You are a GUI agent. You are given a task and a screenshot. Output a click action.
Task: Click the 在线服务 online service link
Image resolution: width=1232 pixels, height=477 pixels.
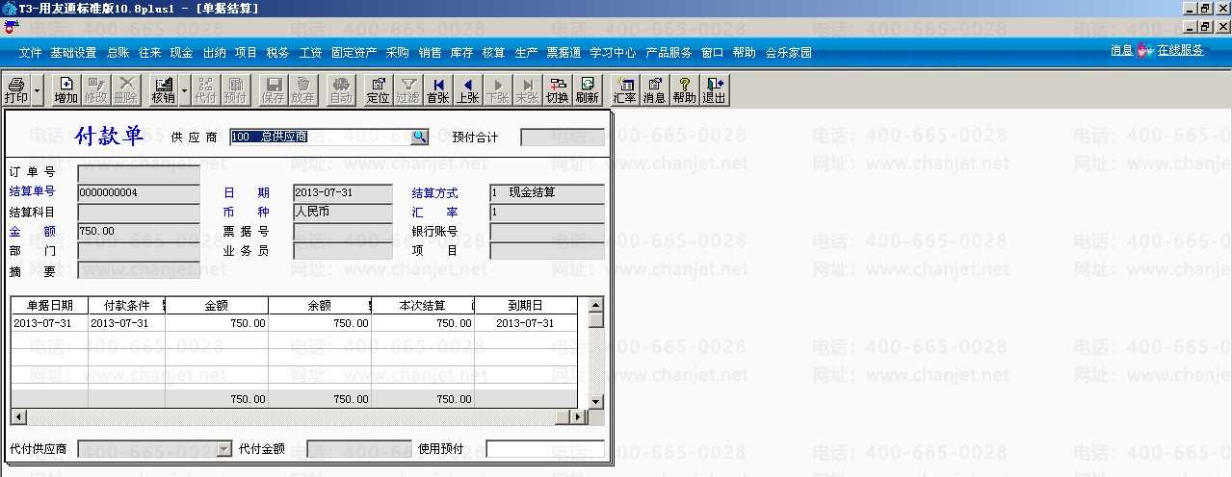[1180, 50]
